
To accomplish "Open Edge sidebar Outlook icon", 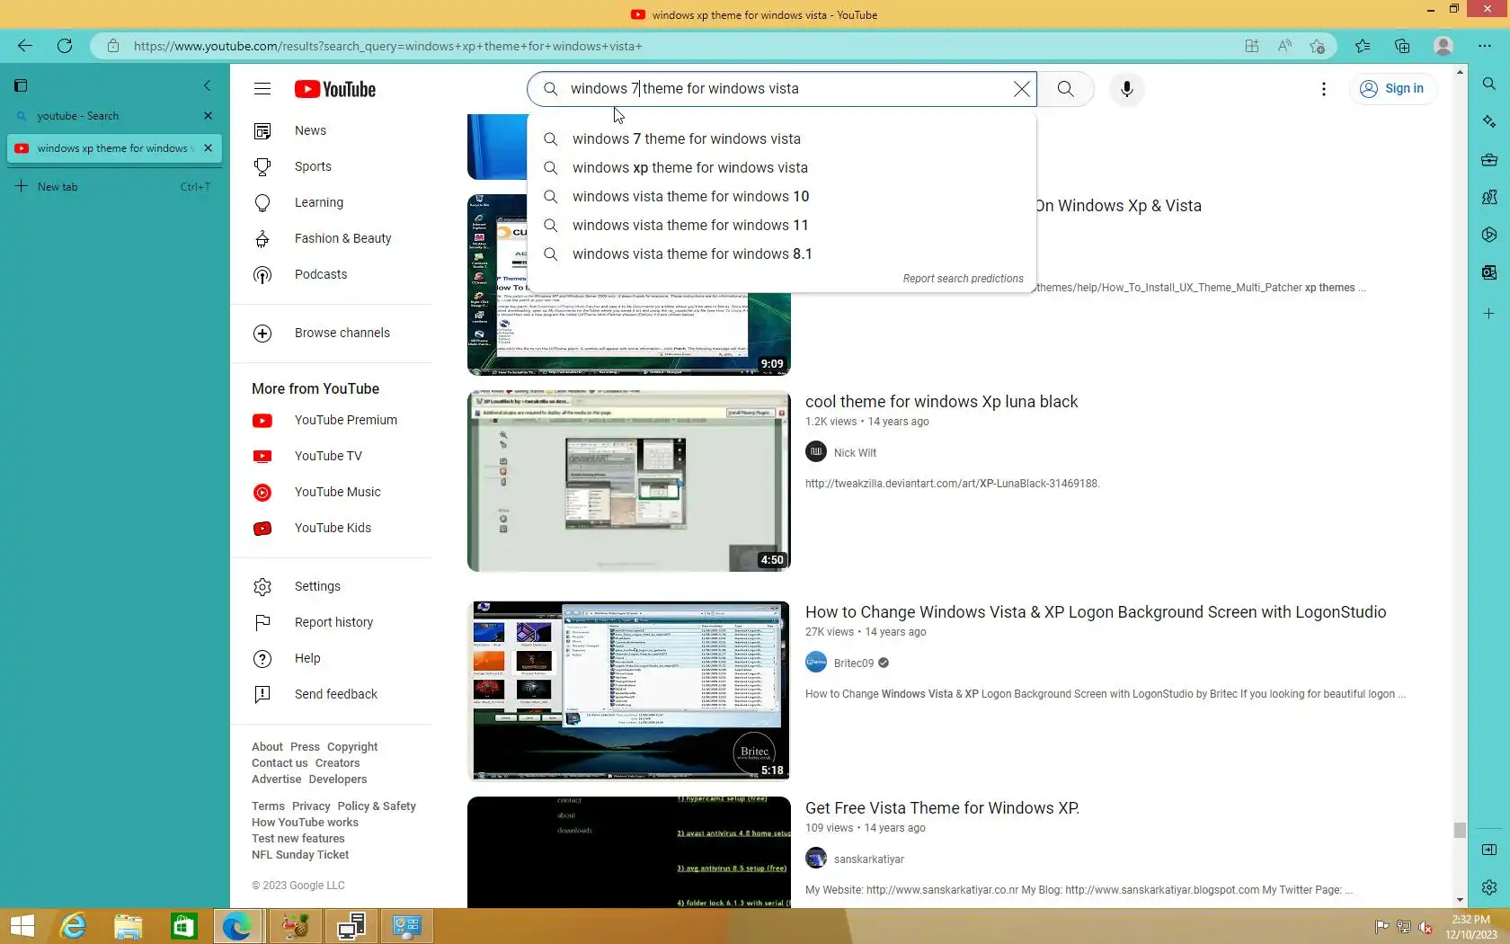I will (x=1489, y=272).
